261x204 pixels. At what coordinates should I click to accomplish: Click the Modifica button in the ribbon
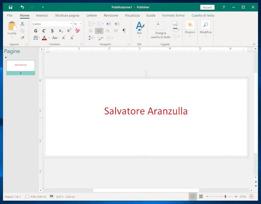coord(205,28)
